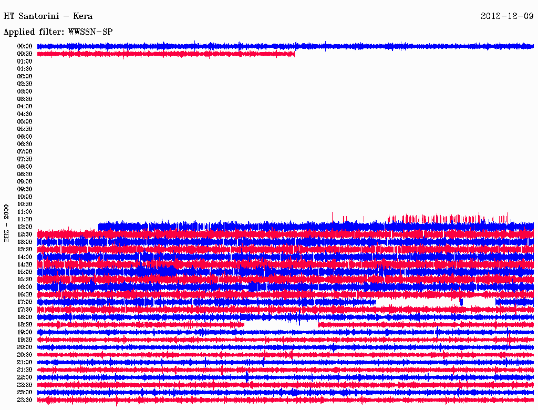Pick the 10:00 time label
538x410 pixels.
click(x=25, y=197)
